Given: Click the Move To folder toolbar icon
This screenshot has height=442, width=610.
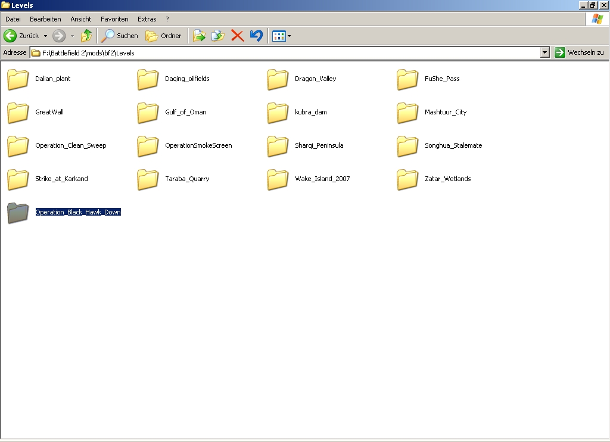Looking at the screenshot, I should pyautogui.click(x=199, y=36).
